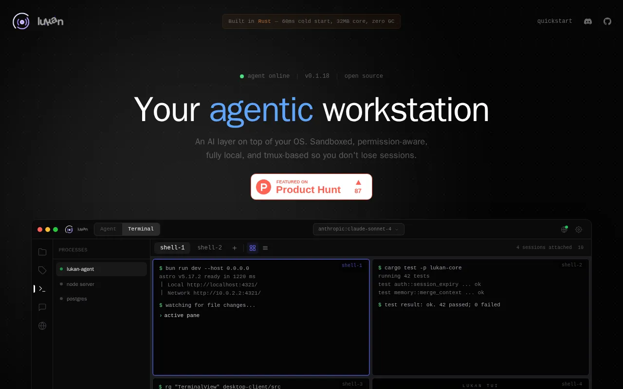
Task: Click the cargo test -p lukan-core command
Action: click(x=420, y=268)
